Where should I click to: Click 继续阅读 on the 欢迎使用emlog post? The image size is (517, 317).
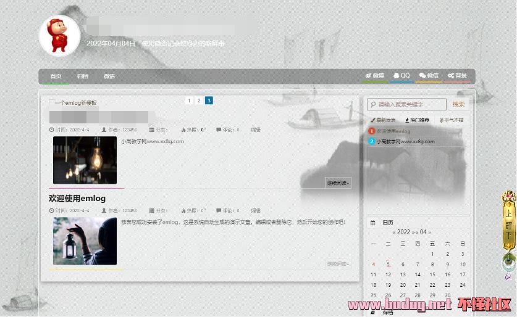click(338, 264)
